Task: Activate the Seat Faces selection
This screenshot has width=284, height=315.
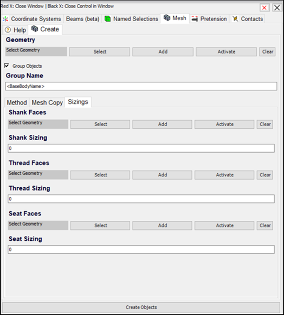Action: click(224, 226)
